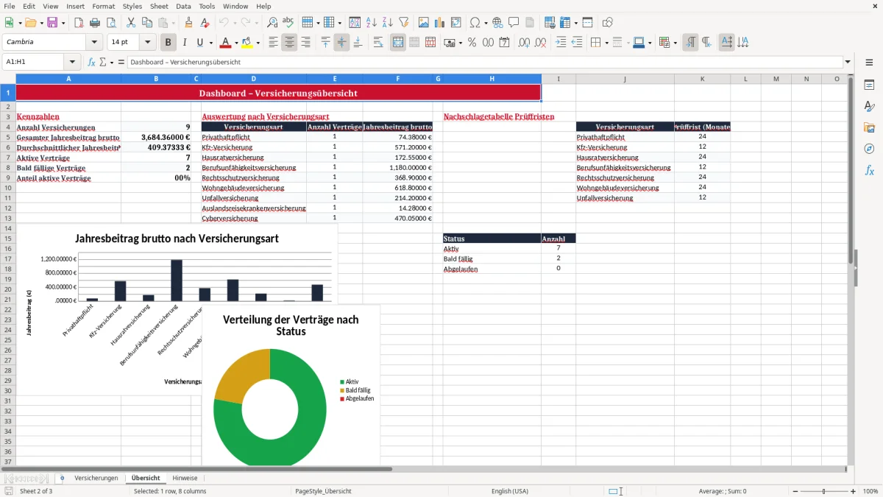
Task: Toggle Center Vertically alignment
Action: click(341, 43)
